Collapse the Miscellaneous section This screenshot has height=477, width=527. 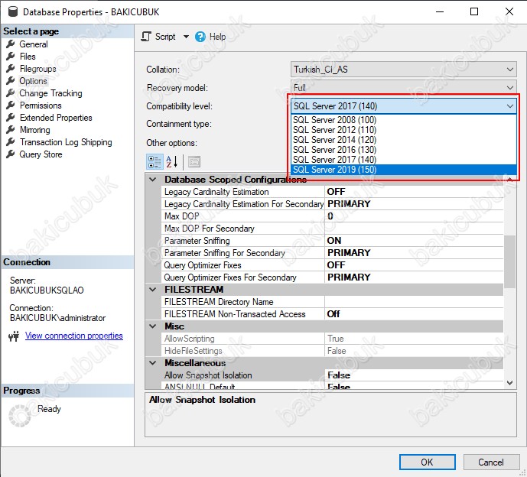tap(153, 363)
